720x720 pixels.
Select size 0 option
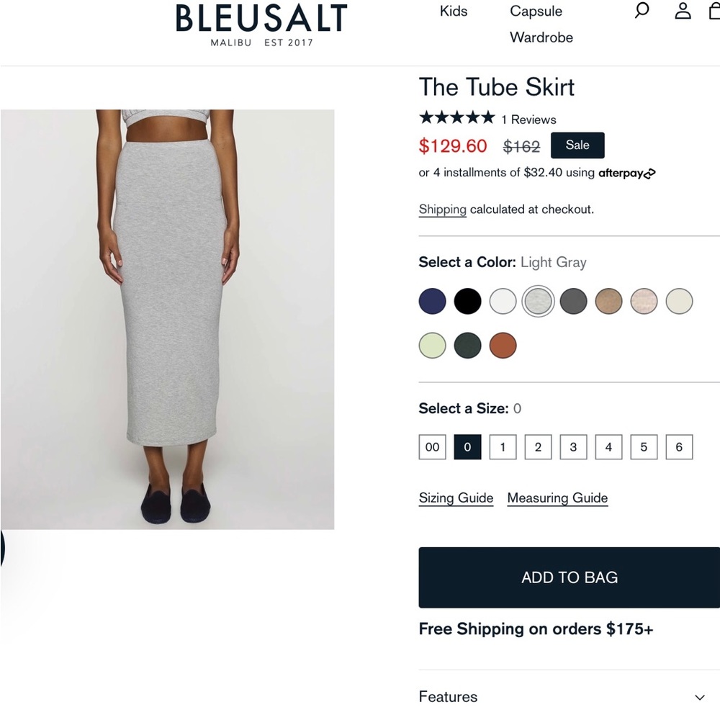[467, 446]
